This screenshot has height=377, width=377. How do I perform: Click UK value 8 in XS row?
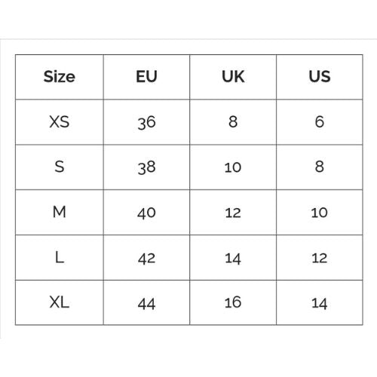(x=233, y=121)
